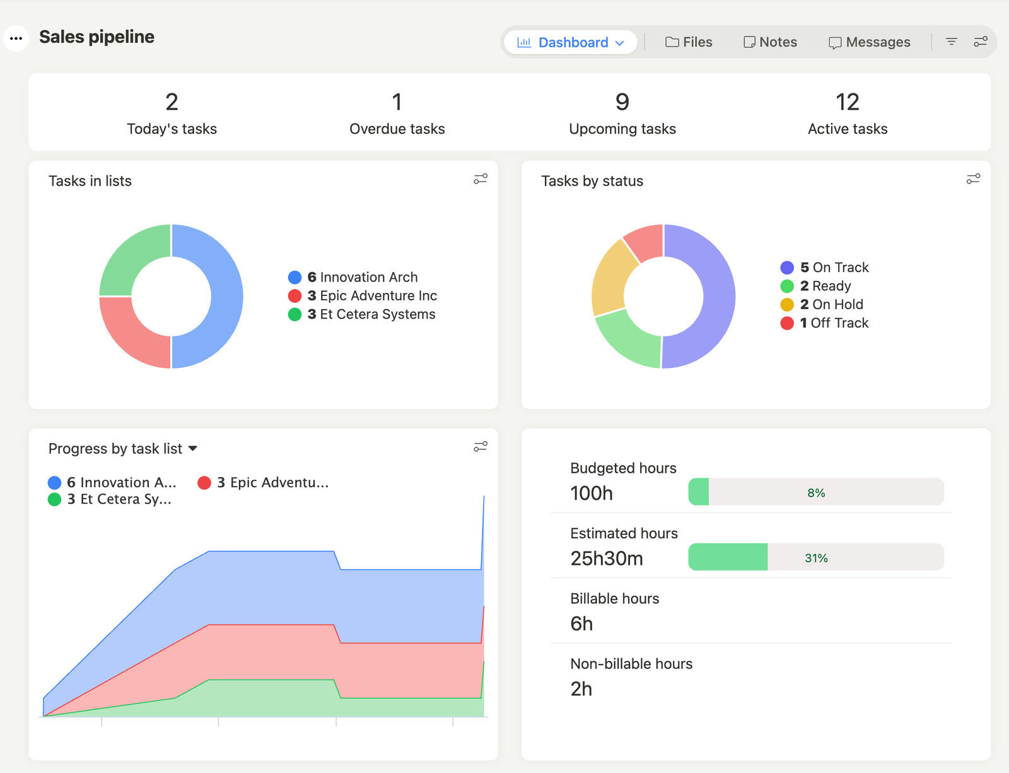Click the Notes sticky-note icon

click(749, 42)
